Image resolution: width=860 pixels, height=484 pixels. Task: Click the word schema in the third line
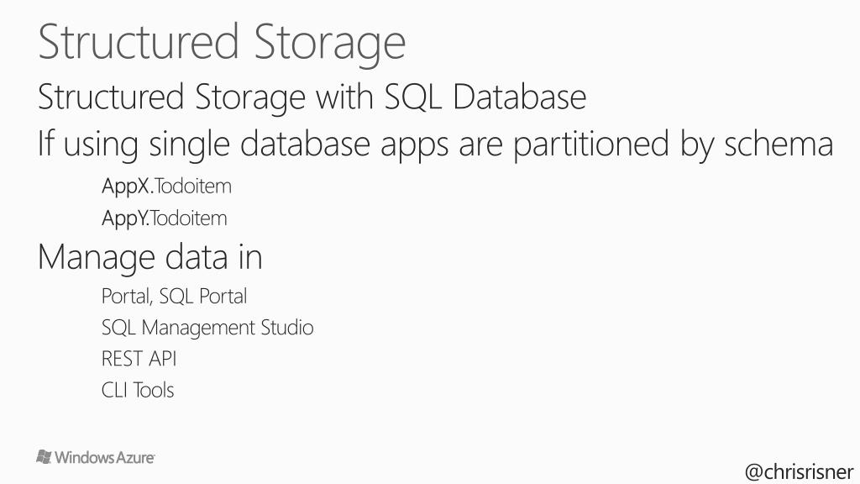[x=779, y=144]
